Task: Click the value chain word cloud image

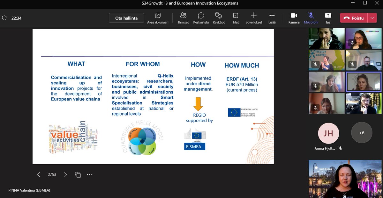Action: coord(73,137)
